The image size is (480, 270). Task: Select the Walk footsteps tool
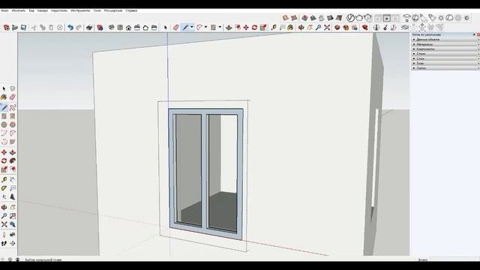(x=4, y=243)
